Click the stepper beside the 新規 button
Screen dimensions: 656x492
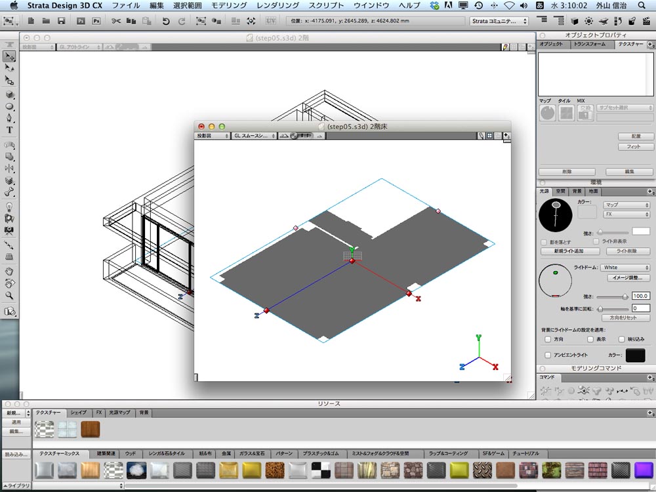pyautogui.click(x=28, y=413)
